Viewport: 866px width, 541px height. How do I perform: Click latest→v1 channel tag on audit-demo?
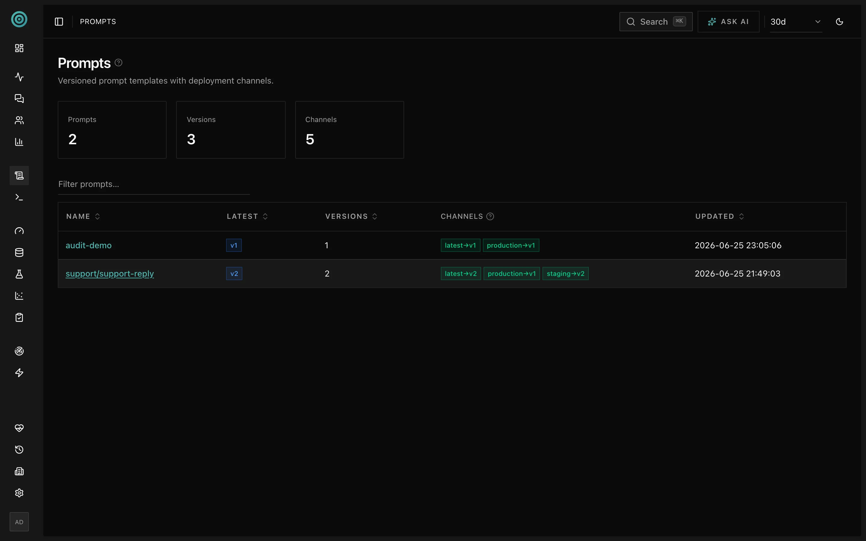460,246
